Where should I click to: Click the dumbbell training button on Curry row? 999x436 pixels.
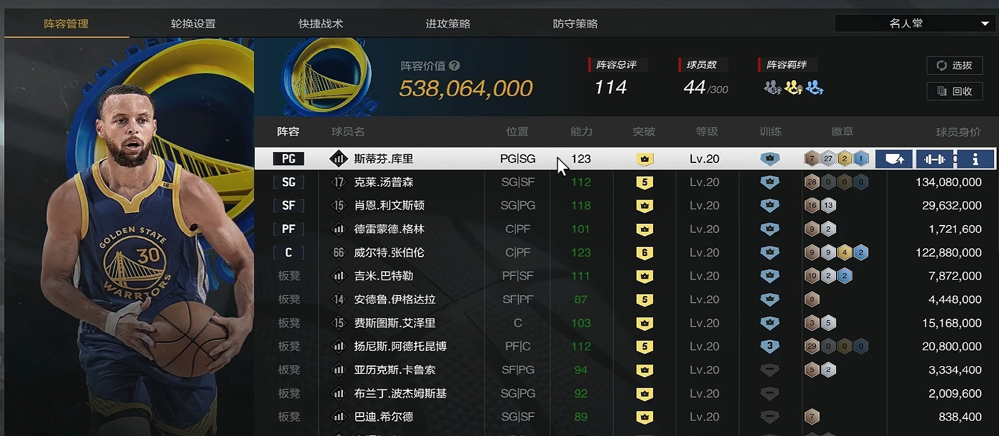(934, 159)
